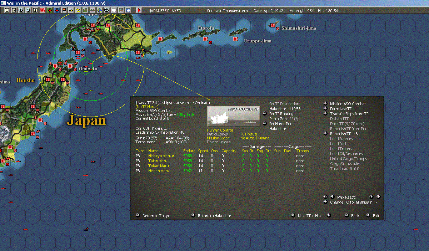
Task: Click the cloud weather toolbar icon
Action: pyautogui.click(x=128, y=10)
